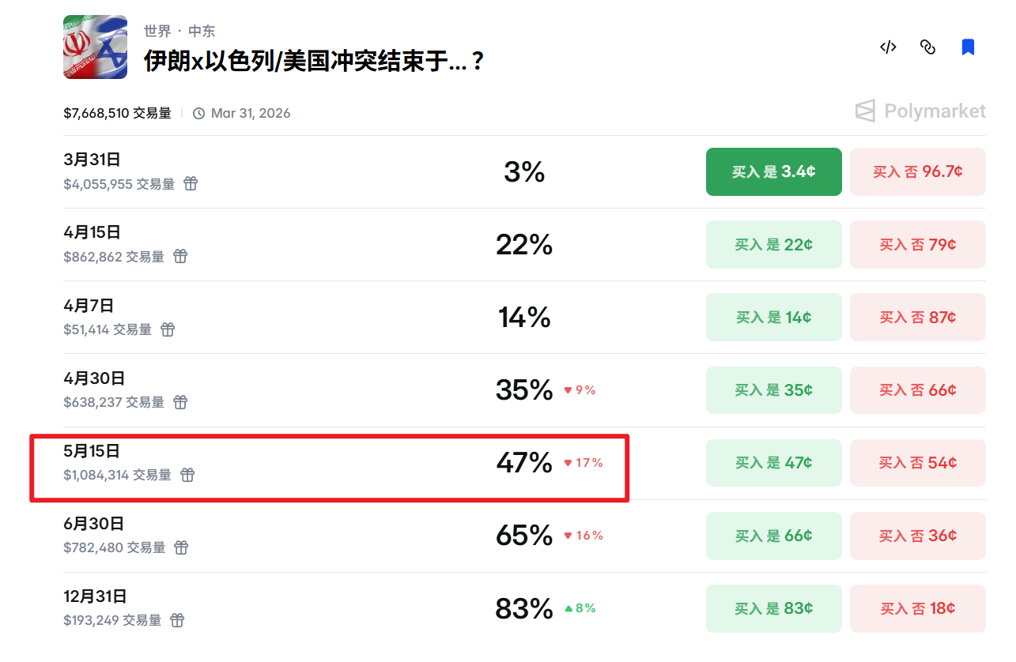The width and height of the screenshot is (1016, 662).
Task: Open the 中东 category link
Action: point(202,32)
